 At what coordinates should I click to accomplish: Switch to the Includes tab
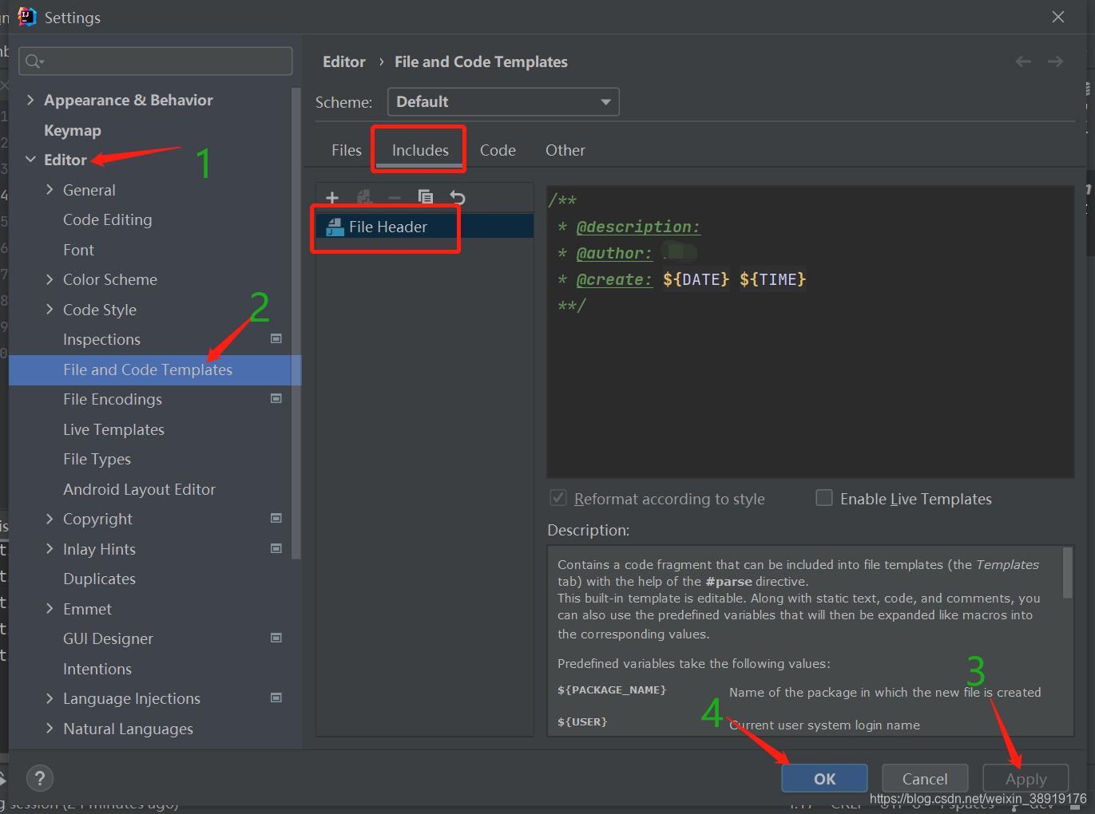click(420, 150)
